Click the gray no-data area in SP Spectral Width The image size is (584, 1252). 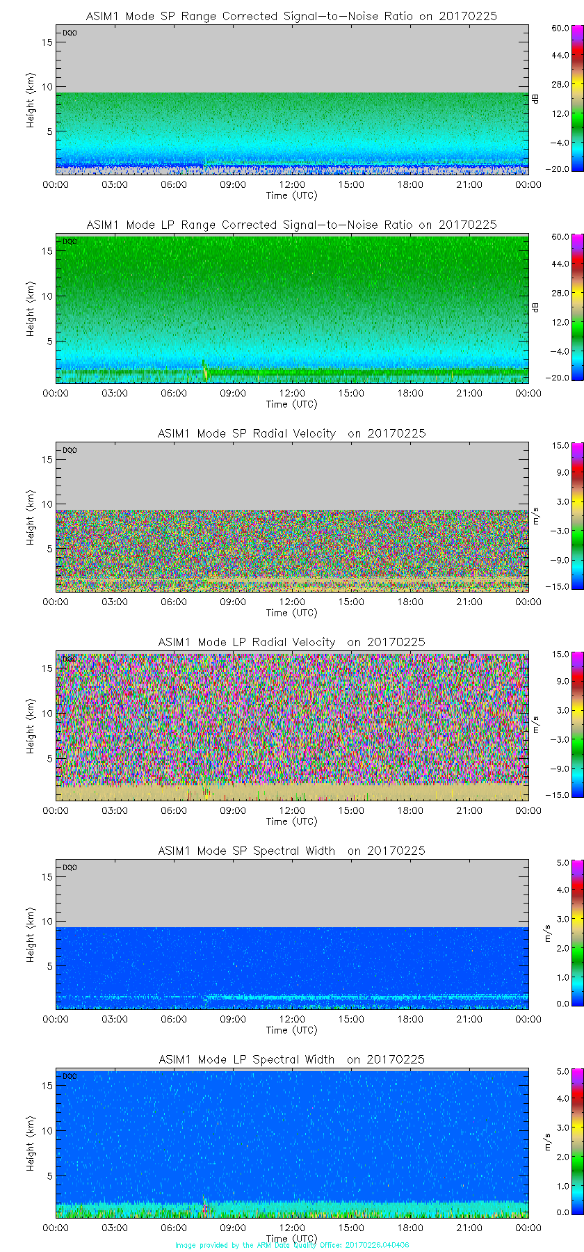click(x=292, y=894)
